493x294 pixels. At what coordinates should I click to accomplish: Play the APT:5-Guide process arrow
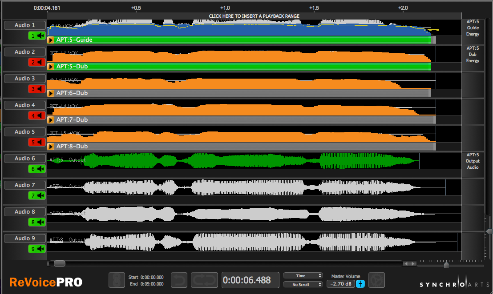tap(51, 40)
